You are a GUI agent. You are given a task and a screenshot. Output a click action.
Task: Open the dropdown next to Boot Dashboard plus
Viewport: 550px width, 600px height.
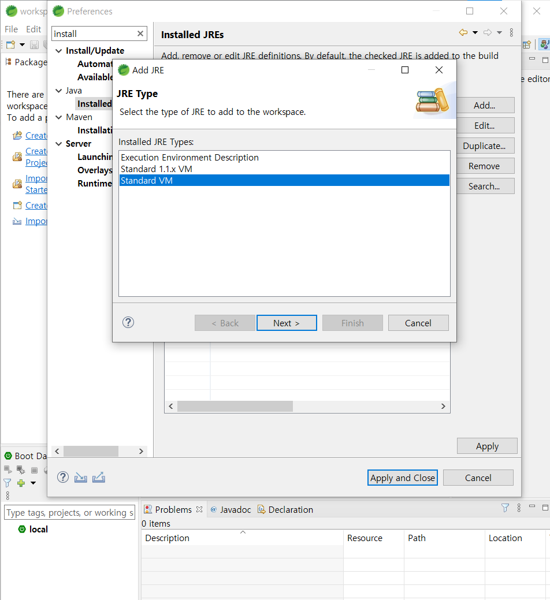34,483
